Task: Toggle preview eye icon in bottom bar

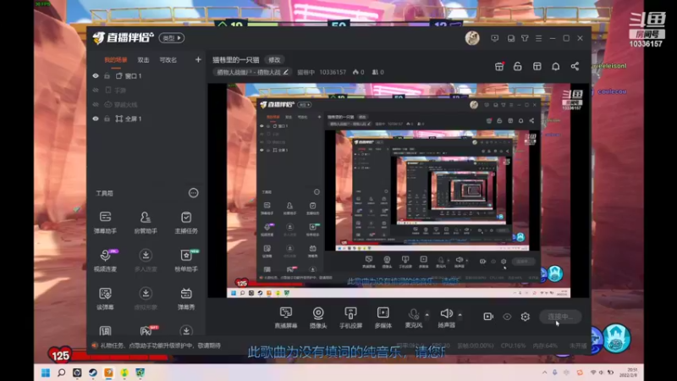Action: [507, 317]
